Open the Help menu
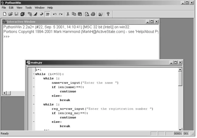 pyautogui.click(x=50, y=8)
